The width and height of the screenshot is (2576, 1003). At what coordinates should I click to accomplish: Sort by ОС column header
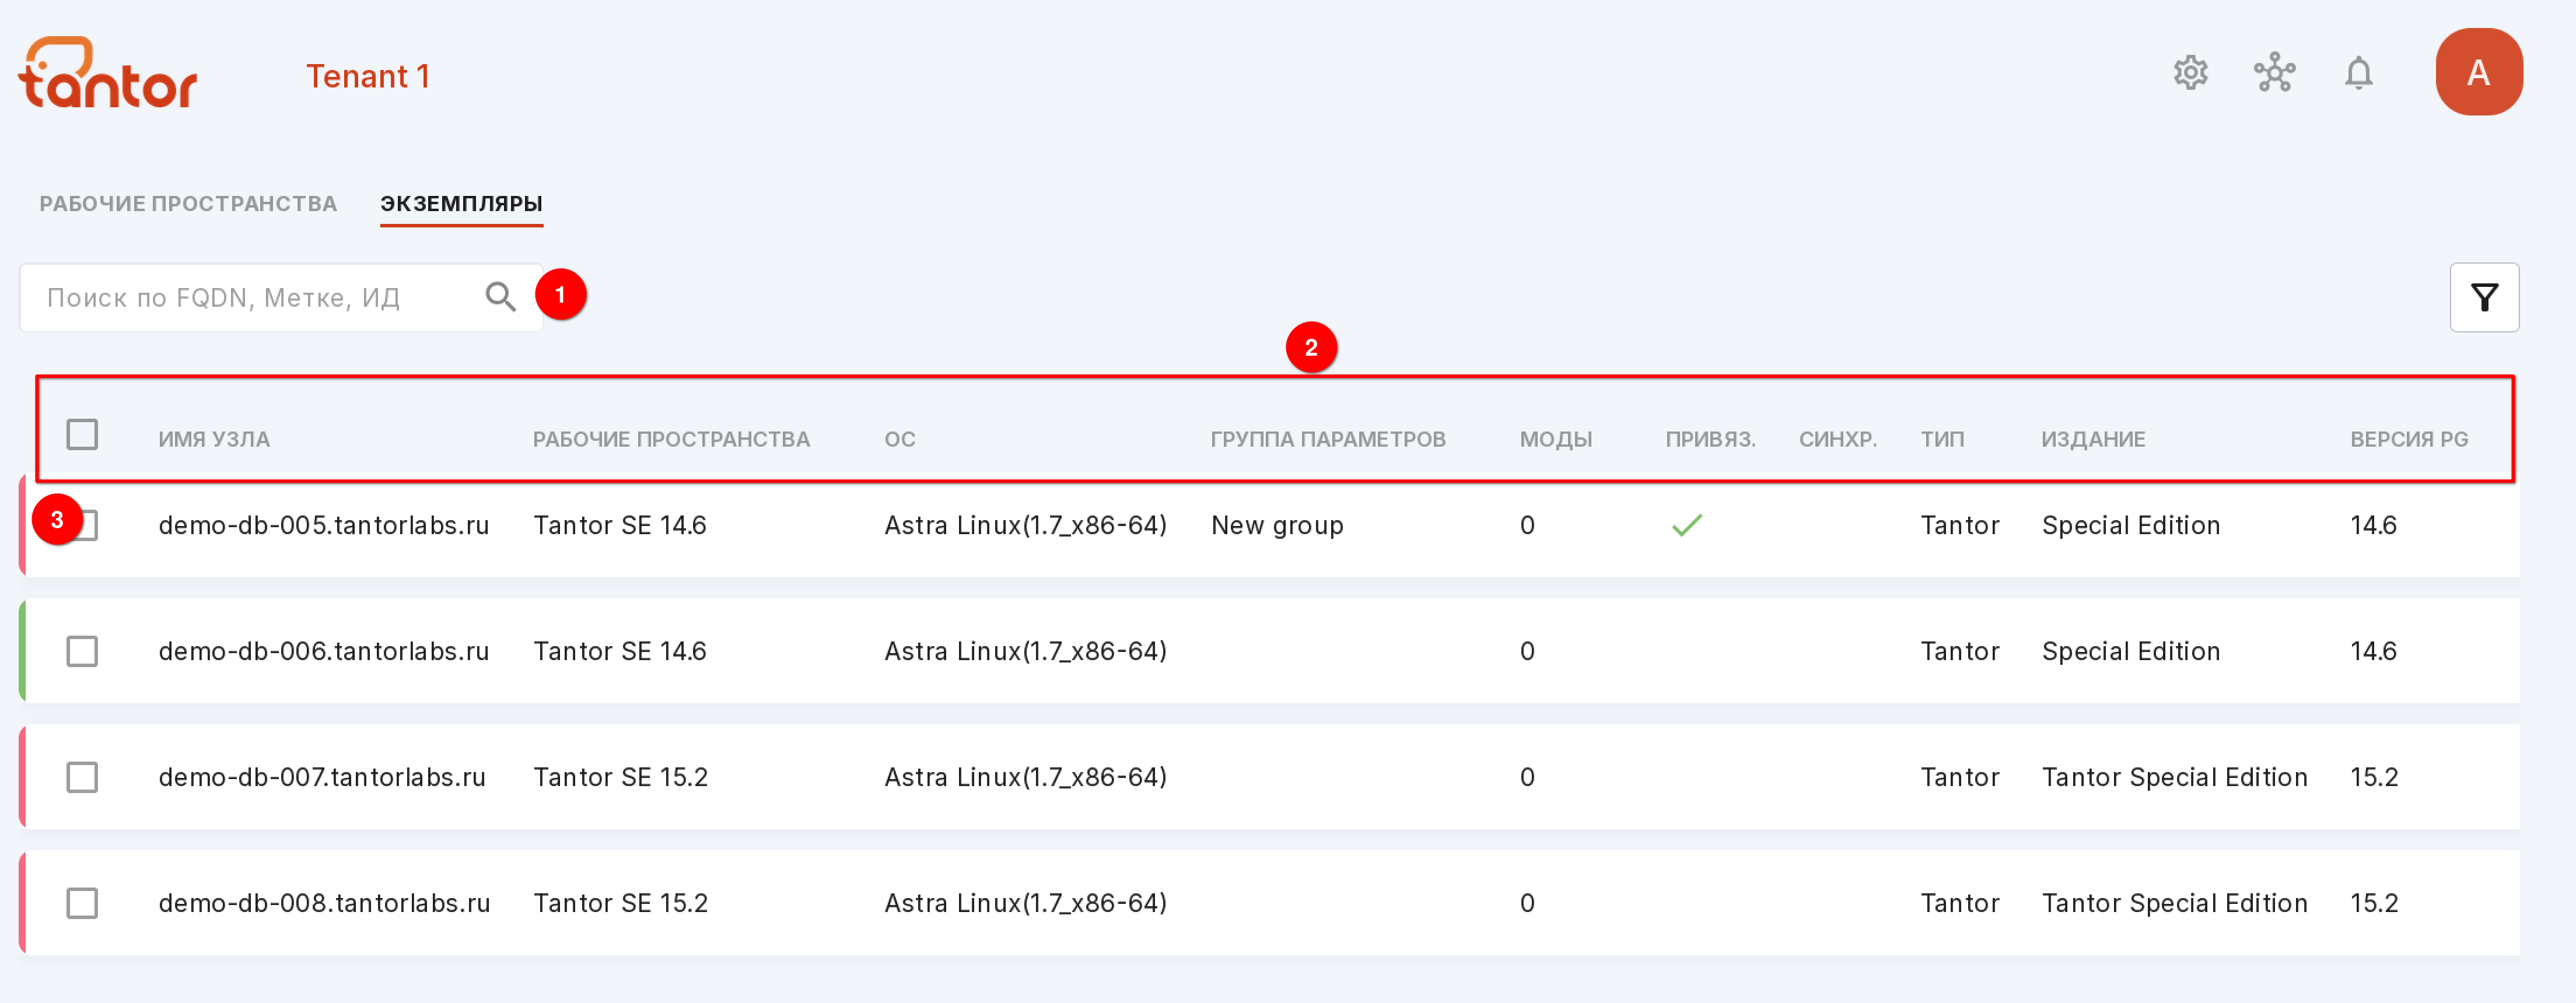pos(900,439)
